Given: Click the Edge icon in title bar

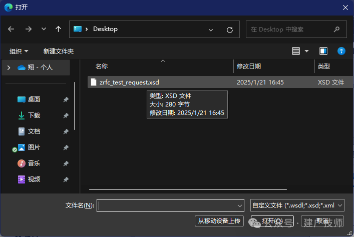Looking at the screenshot, I should [x=9, y=7].
